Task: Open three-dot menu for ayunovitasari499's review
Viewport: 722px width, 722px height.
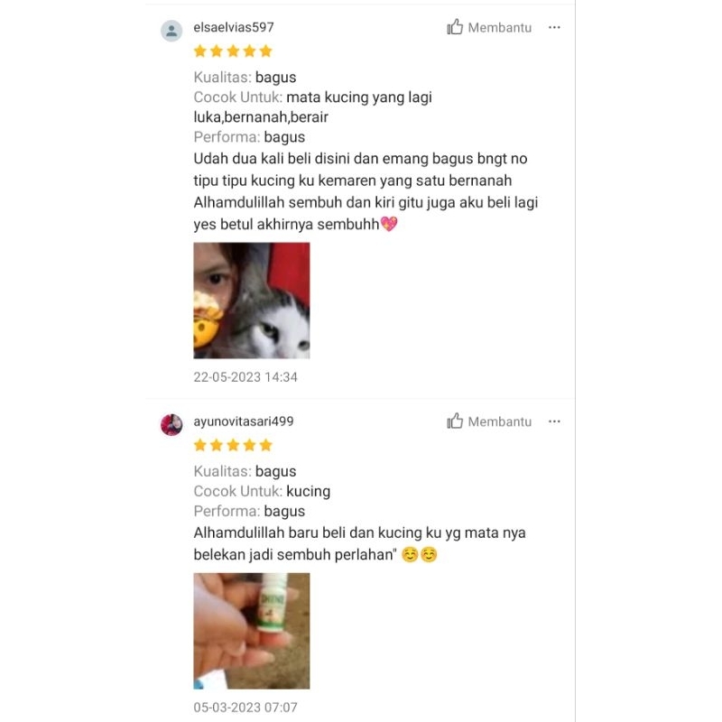Action: point(554,421)
